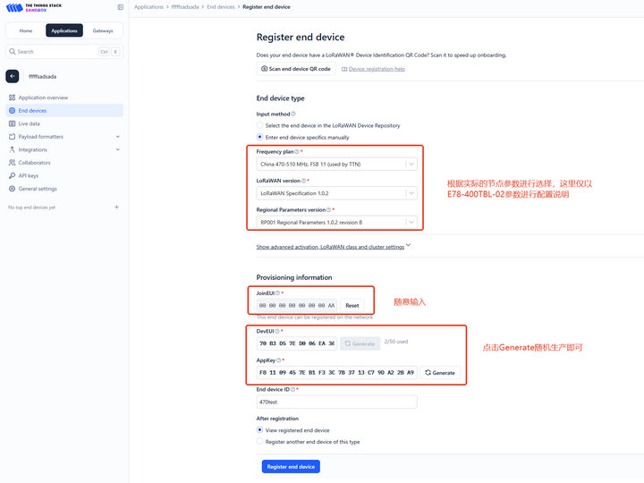This screenshot has width=644, height=483.
Task: Choose 'View registered end device' option
Action: pos(260,430)
